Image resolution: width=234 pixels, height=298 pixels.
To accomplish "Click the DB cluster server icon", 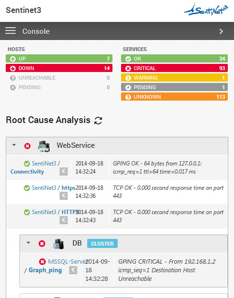I will pos(59,244).
